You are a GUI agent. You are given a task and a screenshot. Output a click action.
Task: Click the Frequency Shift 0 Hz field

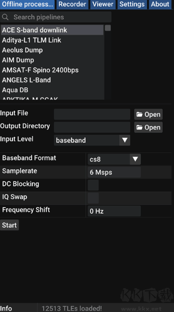pos(114,211)
